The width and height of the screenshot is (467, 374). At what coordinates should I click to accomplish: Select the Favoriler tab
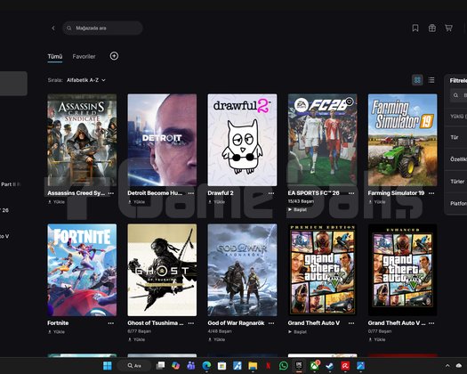pos(84,56)
